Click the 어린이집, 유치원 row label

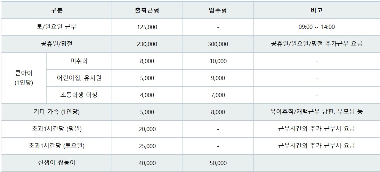[79, 78]
